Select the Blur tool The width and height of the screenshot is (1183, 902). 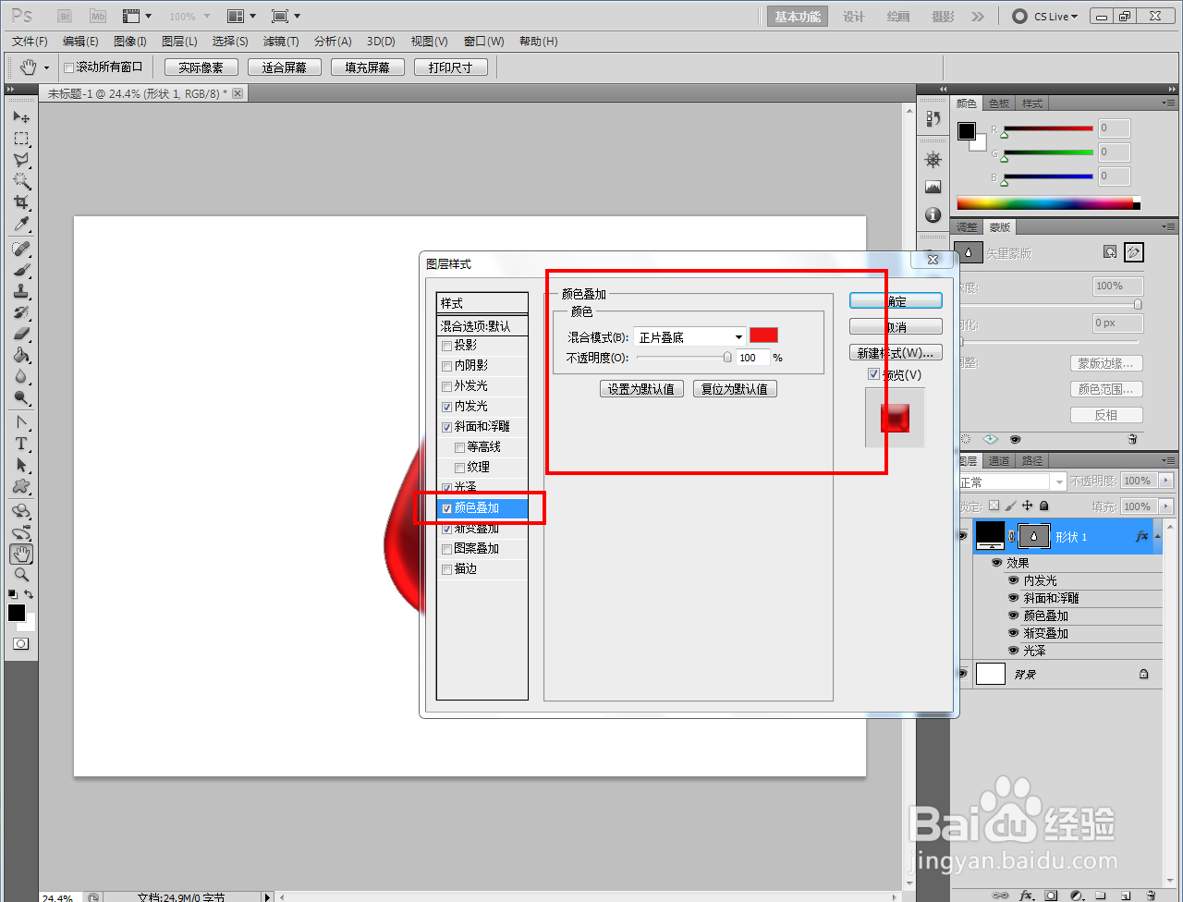(21, 377)
